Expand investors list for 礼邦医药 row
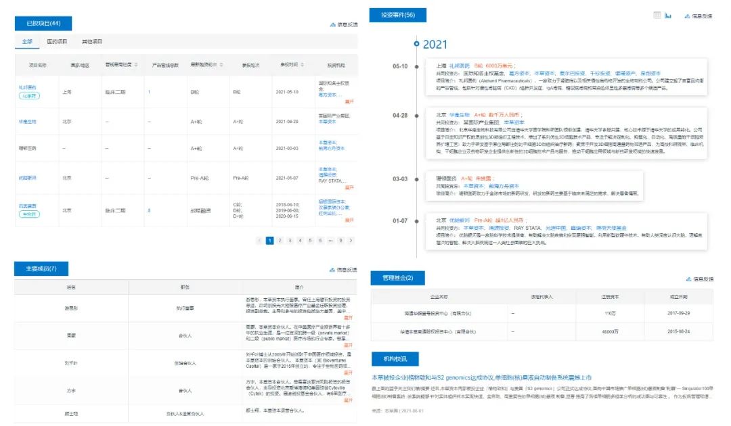The image size is (731, 426). 349,101
